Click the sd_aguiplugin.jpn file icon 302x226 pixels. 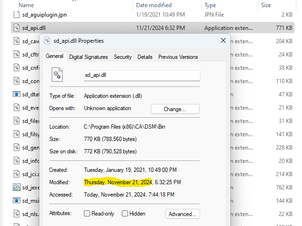pyautogui.click(x=17, y=15)
